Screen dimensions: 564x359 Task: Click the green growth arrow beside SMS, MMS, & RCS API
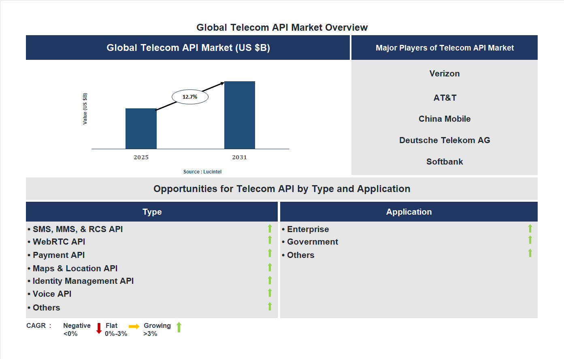click(x=270, y=228)
